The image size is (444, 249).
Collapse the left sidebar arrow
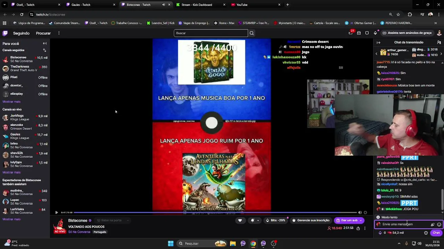tap(45, 44)
